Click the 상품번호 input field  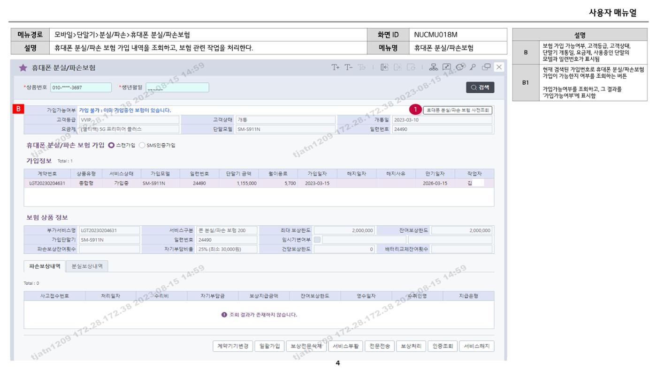81,88
